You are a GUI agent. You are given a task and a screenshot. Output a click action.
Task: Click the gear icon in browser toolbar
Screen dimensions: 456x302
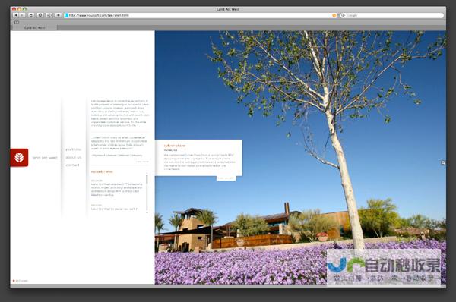[40, 15]
